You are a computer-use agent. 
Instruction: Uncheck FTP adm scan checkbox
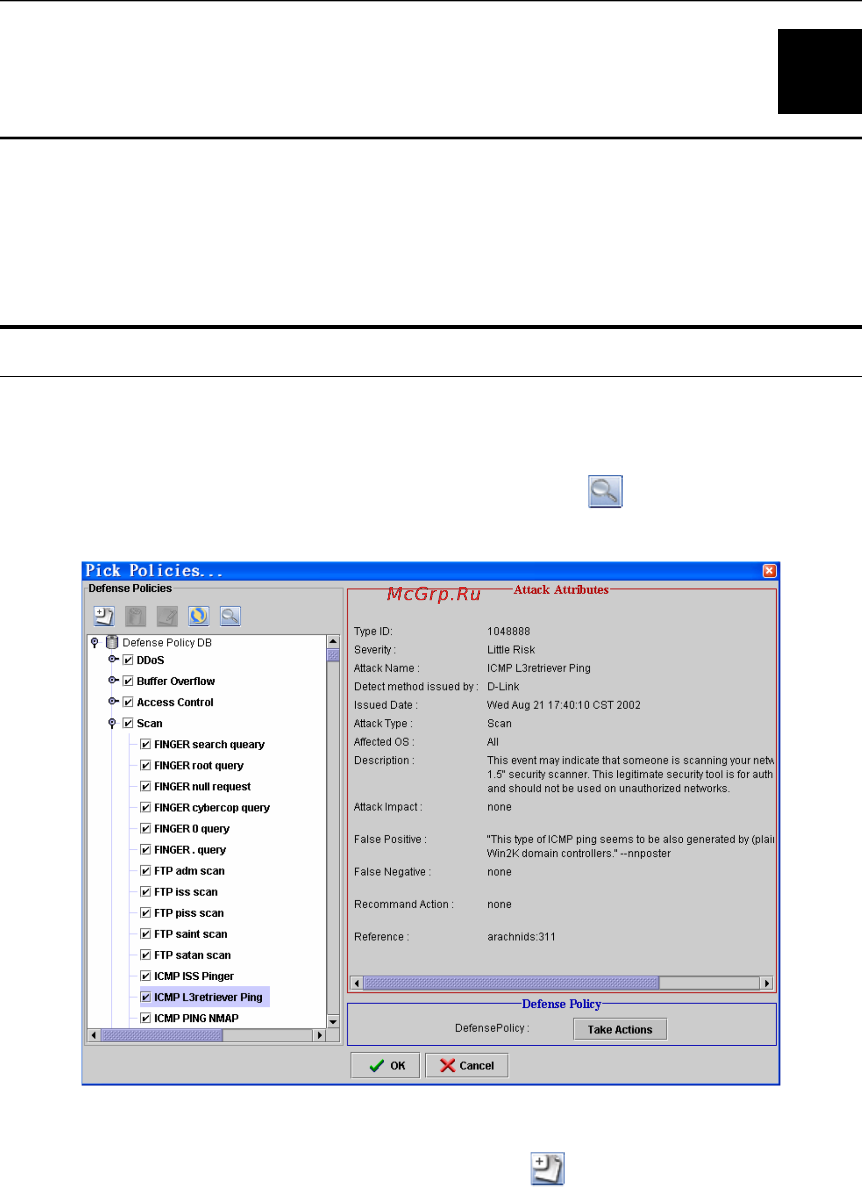146,870
